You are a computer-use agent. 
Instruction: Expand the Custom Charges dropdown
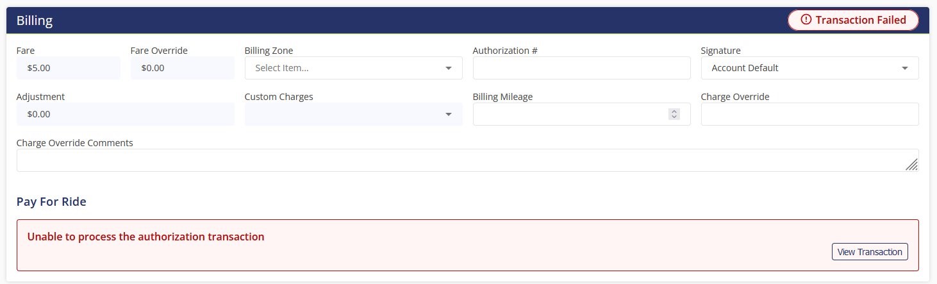coord(354,114)
